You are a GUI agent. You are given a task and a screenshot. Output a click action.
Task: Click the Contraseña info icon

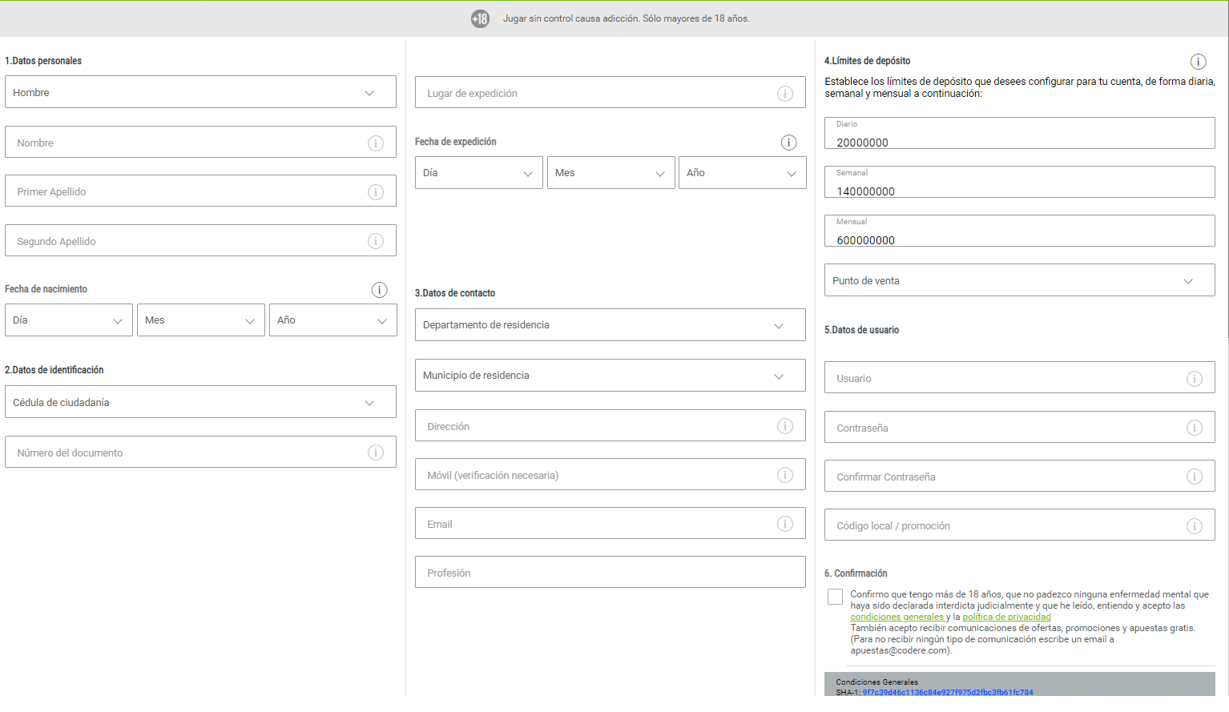(x=1195, y=427)
